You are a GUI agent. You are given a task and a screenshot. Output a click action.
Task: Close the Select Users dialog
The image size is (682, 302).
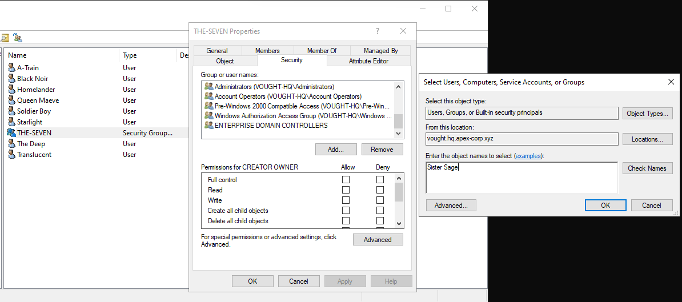pos(671,82)
